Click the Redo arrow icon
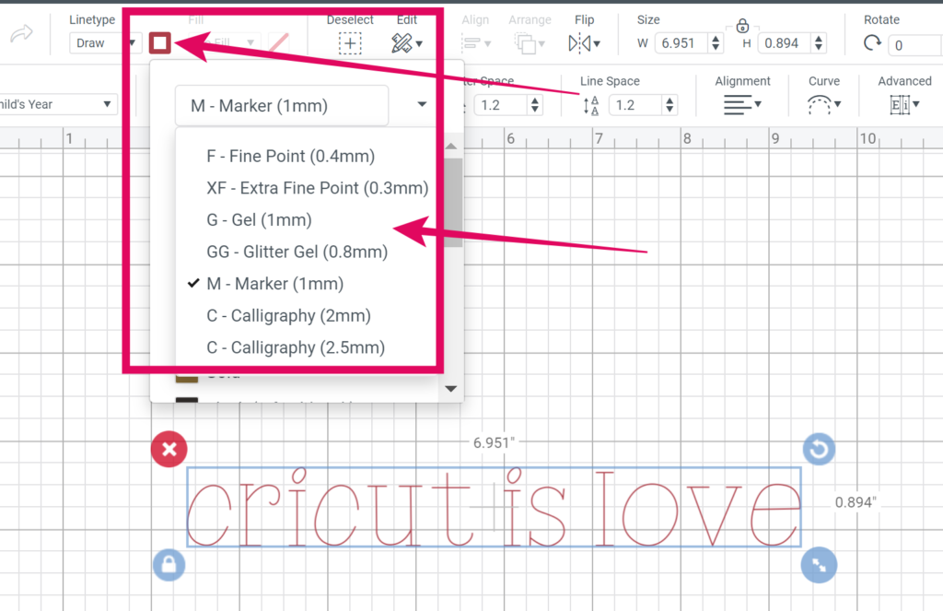 (22, 34)
